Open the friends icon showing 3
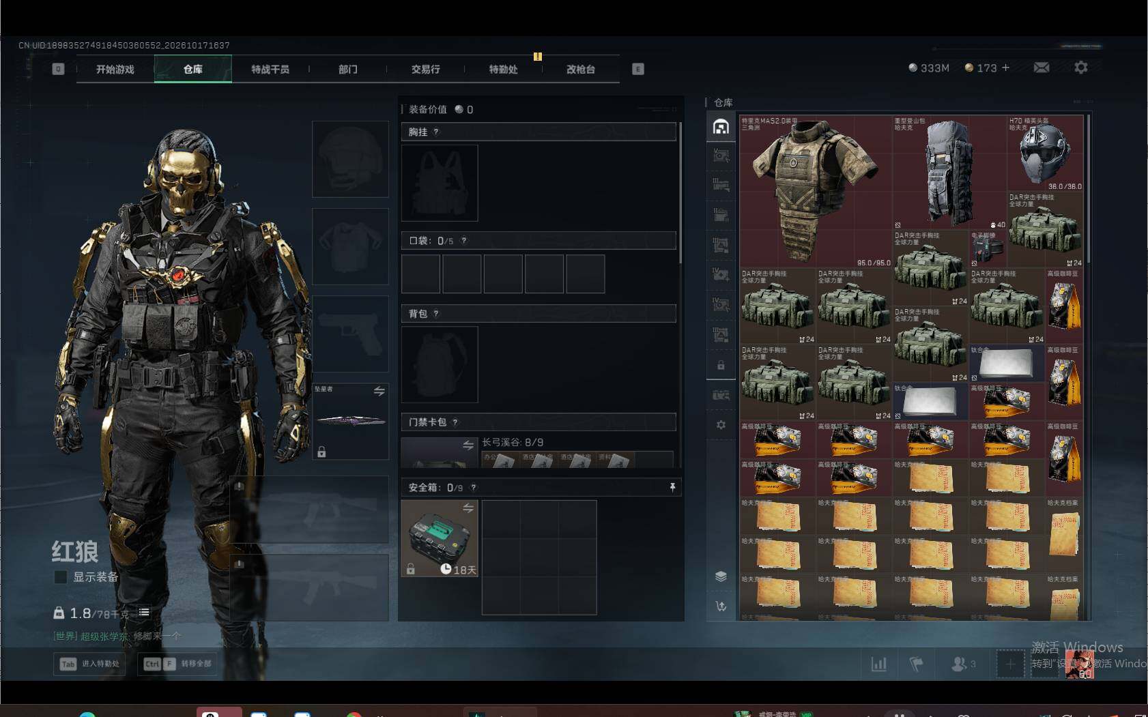Image resolution: width=1148 pixels, height=717 pixels. pos(963,663)
